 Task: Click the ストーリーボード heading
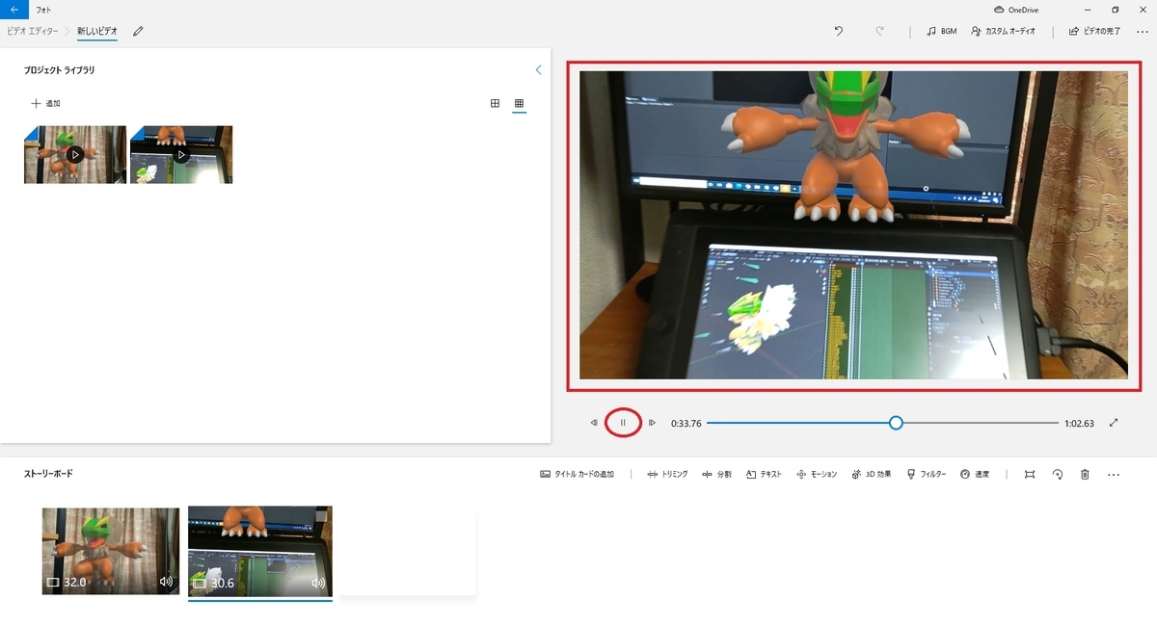click(48, 474)
